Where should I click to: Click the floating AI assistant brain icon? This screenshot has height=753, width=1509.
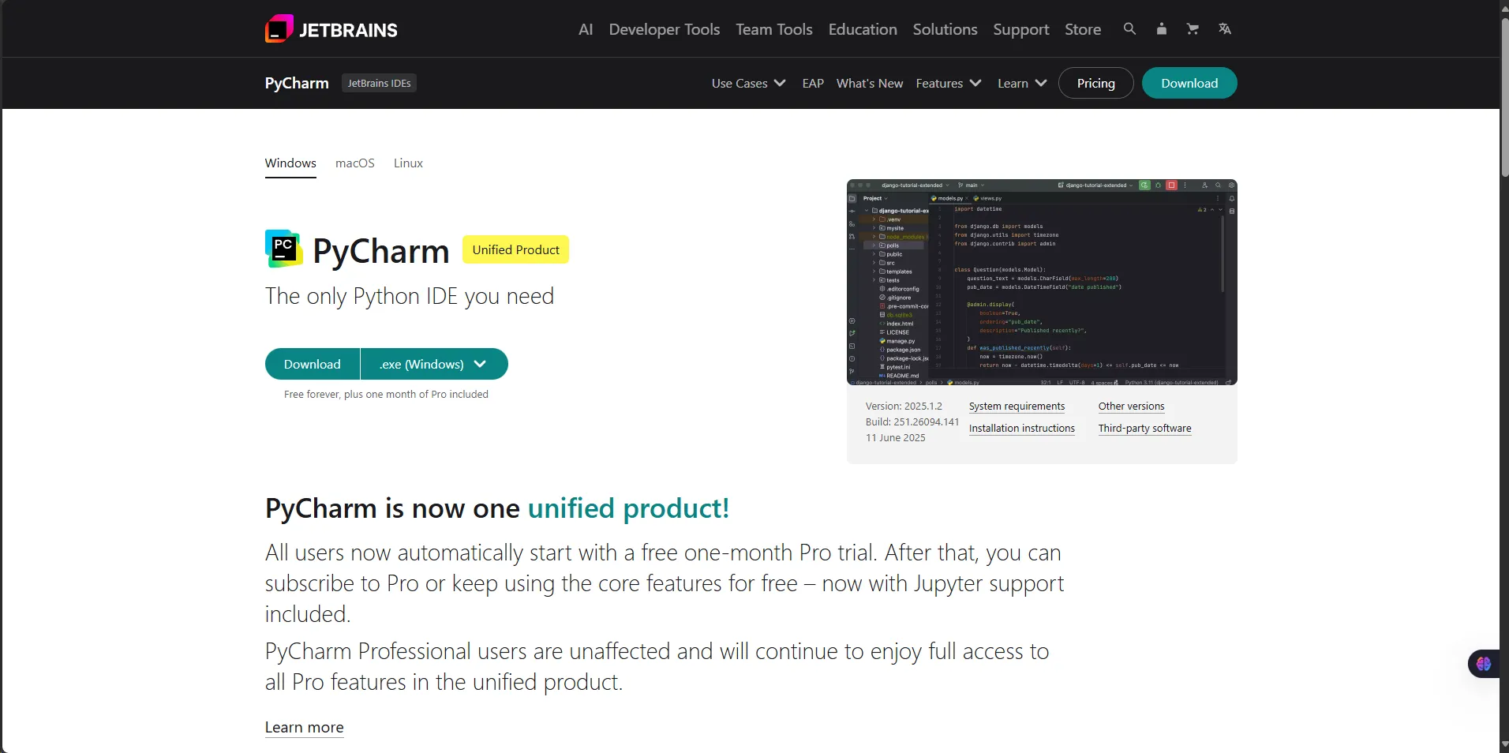pos(1484,664)
